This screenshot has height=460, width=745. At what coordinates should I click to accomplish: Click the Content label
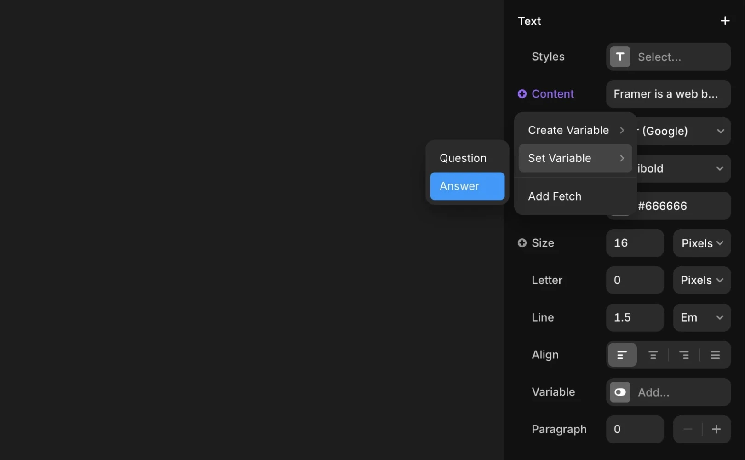point(553,94)
